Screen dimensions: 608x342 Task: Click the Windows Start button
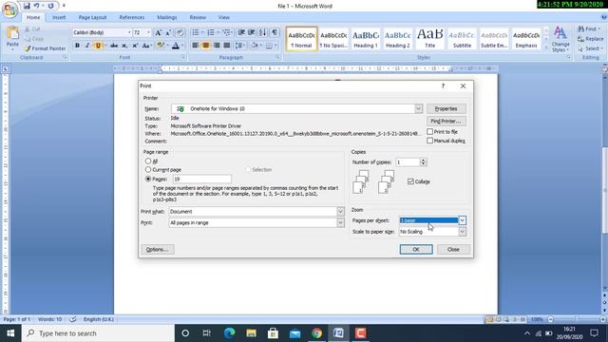[x=10, y=333]
